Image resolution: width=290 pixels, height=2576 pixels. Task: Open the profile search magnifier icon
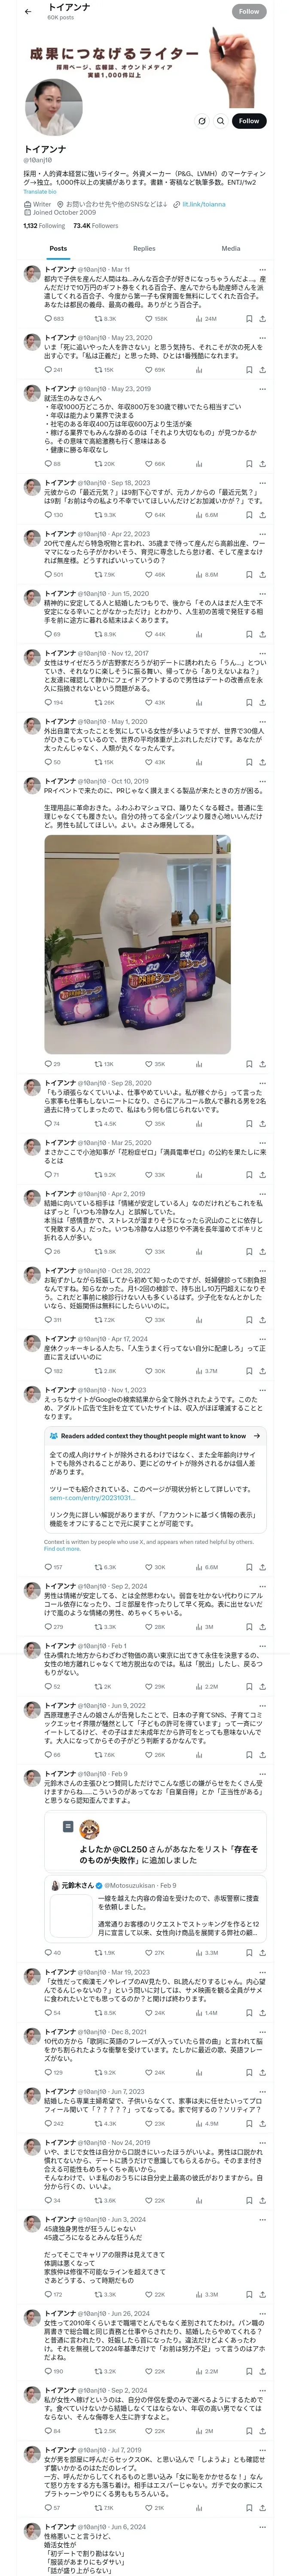(221, 121)
